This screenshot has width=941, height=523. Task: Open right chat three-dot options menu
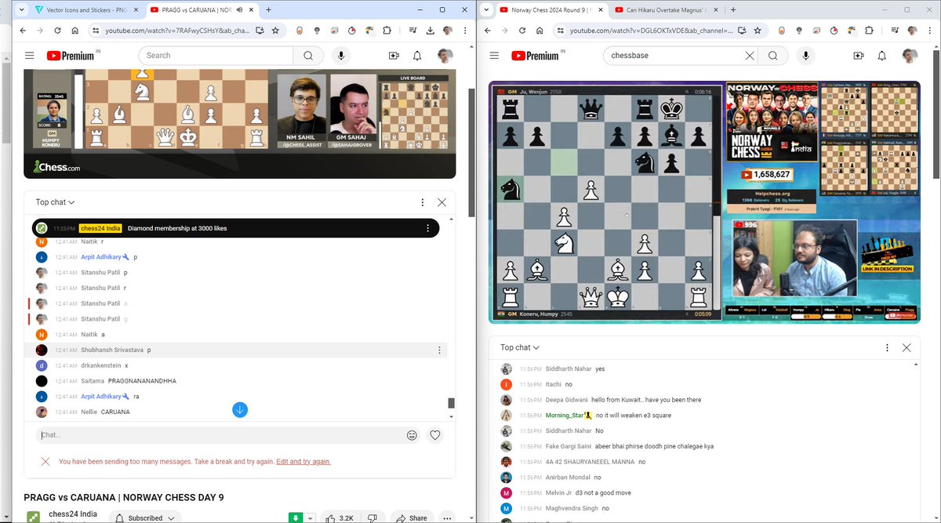pos(887,347)
